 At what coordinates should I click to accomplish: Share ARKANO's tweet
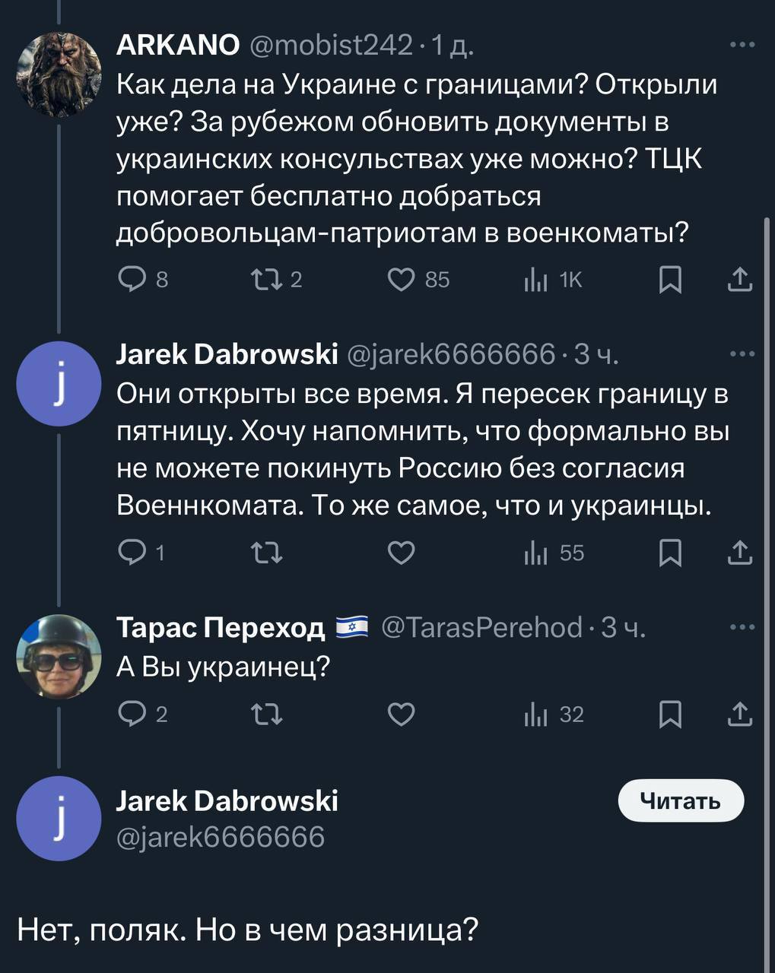tap(739, 280)
